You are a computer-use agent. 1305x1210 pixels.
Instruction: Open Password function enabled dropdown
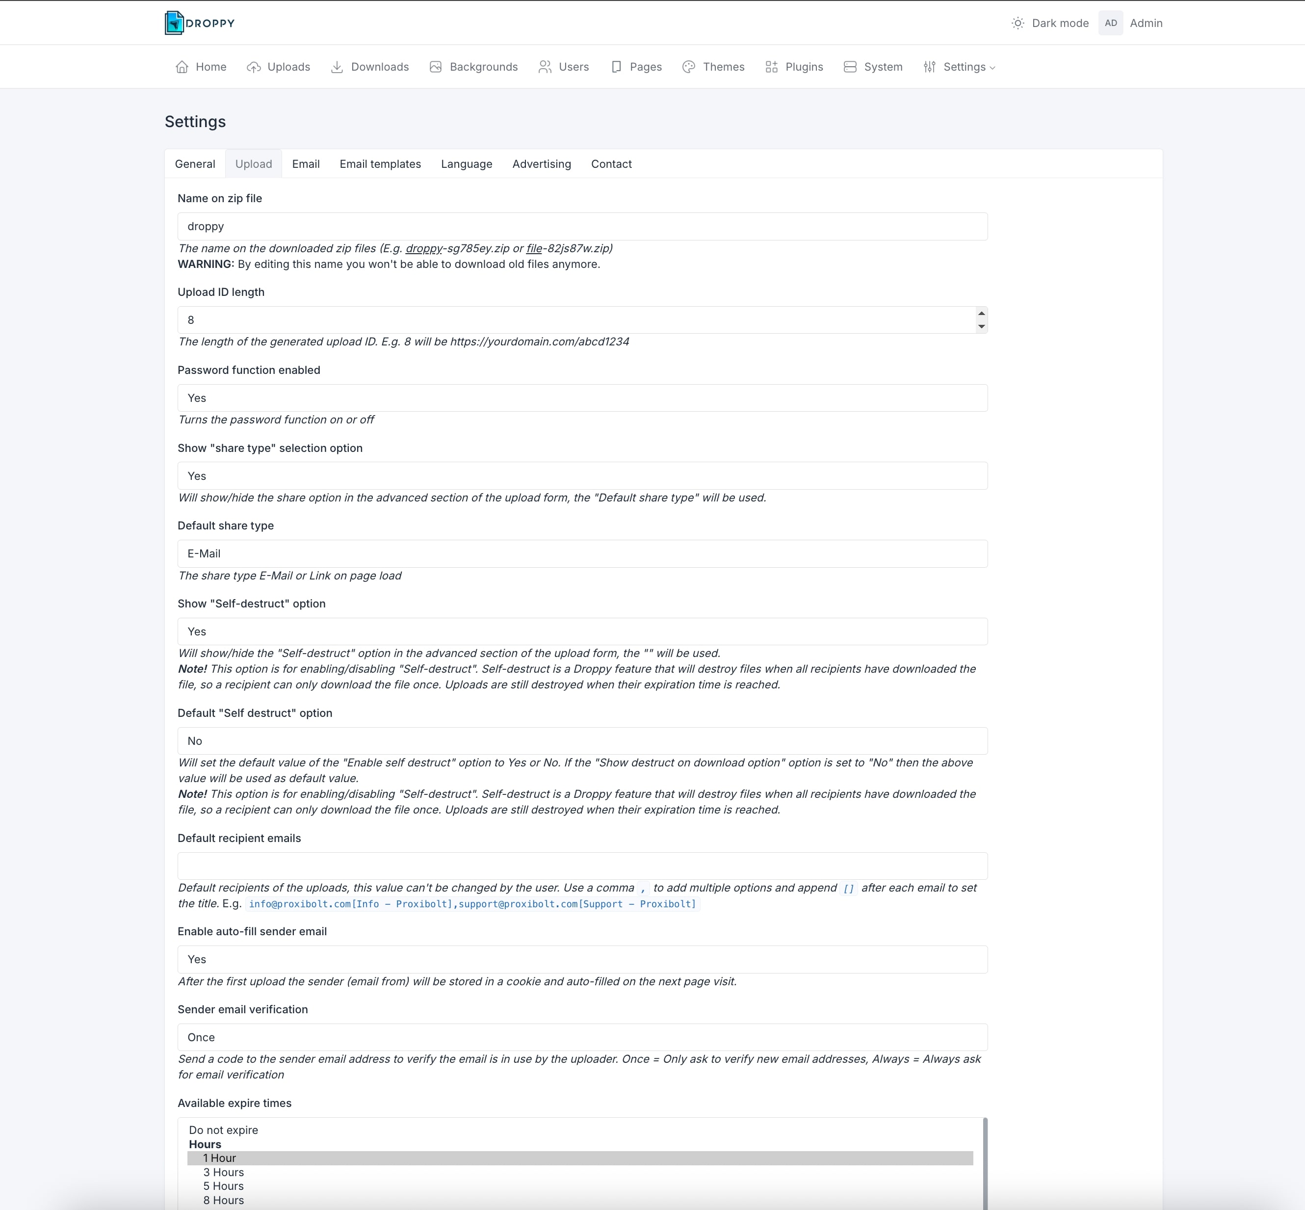click(581, 398)
